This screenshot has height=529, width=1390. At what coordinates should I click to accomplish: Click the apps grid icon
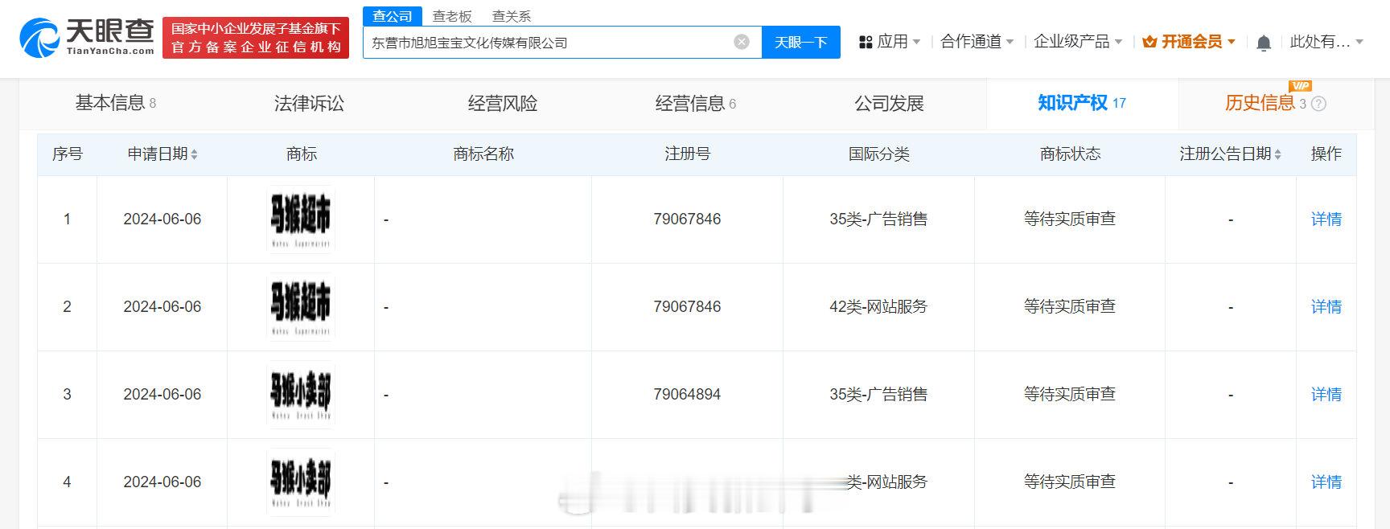(866, 42)
